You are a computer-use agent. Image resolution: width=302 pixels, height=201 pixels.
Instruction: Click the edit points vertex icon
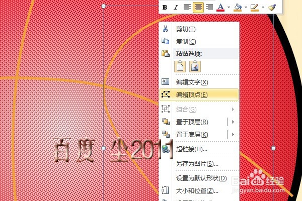166,94
